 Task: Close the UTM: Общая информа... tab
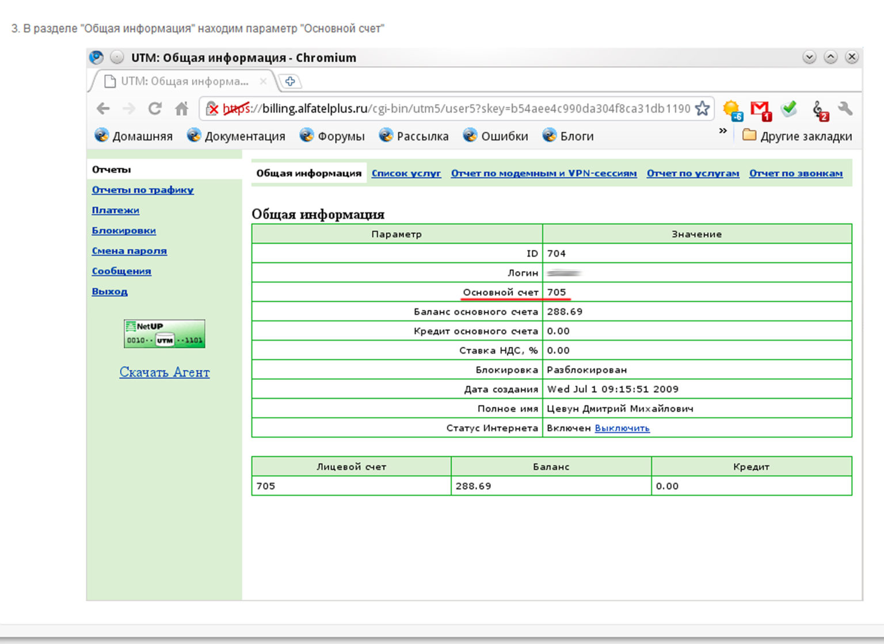point(263,81)
